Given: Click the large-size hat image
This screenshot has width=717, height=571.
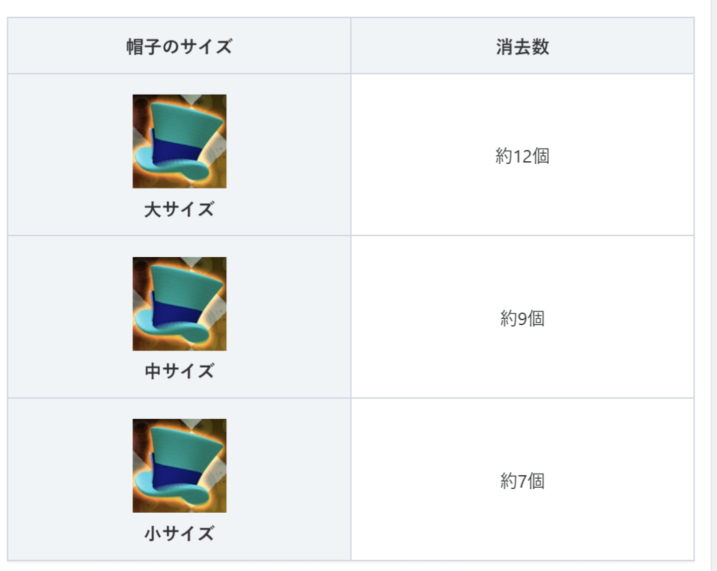Looking at the screenshot, I should (179, 141).
